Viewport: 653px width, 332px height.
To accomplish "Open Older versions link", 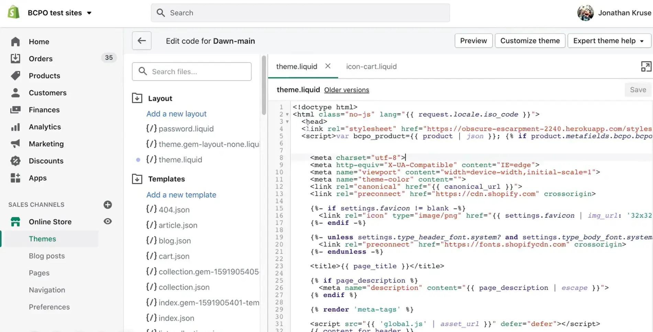I will [346, 90].
